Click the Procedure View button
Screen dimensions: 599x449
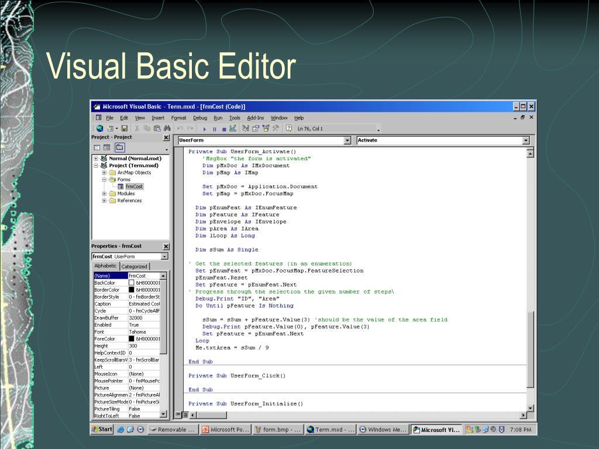click(178, 415)
